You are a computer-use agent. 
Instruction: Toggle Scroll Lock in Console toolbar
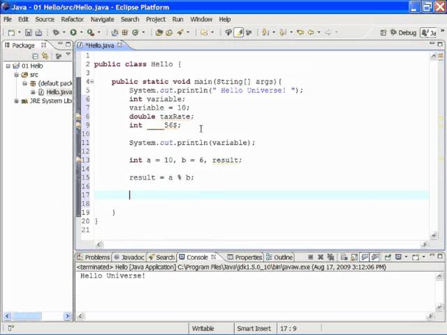[354, 258]
